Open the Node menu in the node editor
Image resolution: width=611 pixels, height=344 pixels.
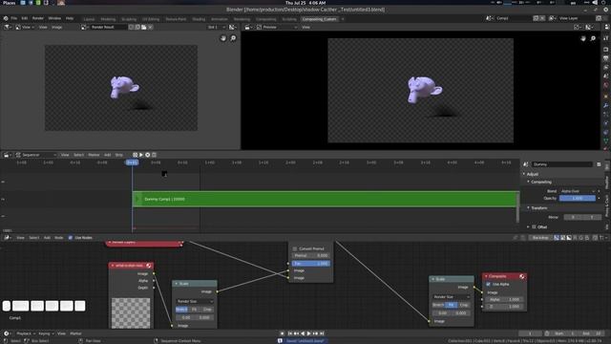coord(59,238)
